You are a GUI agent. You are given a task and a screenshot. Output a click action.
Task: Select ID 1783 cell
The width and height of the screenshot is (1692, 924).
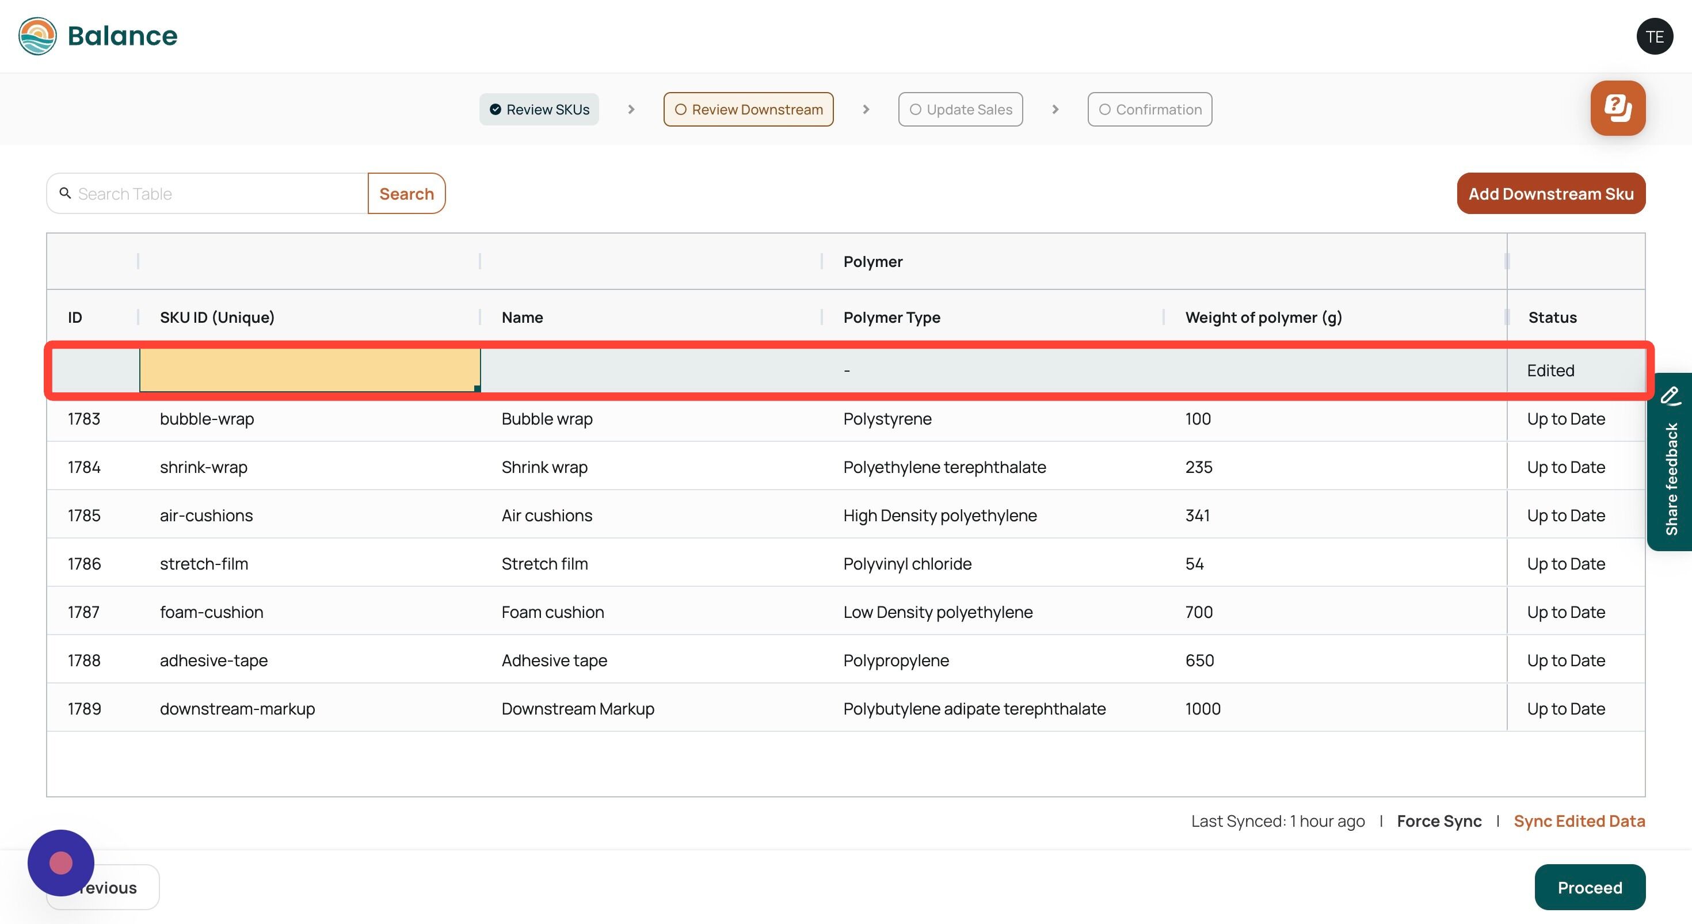(x=93, y=418)
